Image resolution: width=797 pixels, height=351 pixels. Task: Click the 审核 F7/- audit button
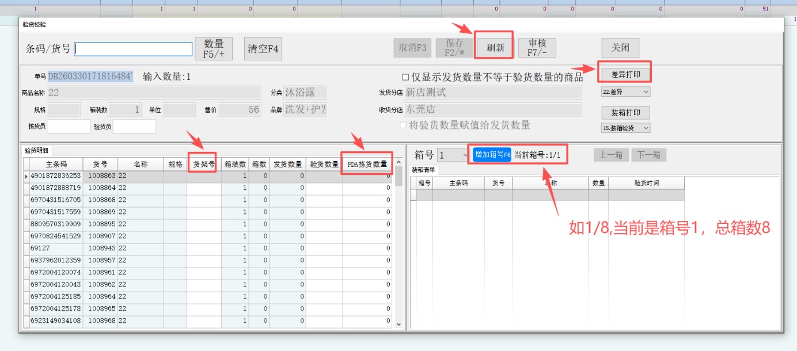(x=537, y=48)
